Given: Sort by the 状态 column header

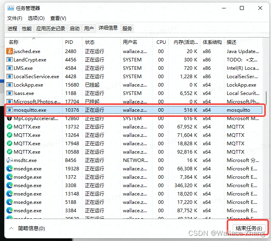Looking at the screenshot, I should [101, 42].
